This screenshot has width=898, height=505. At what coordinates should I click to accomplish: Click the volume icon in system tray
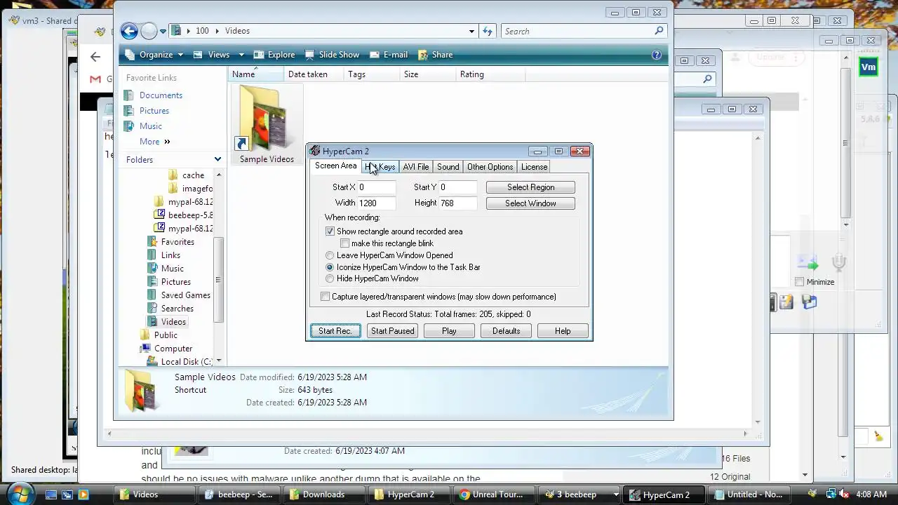844,494
